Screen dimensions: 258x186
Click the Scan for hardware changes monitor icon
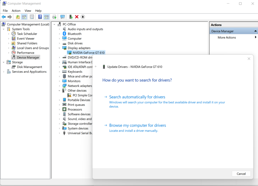(62, 17)
